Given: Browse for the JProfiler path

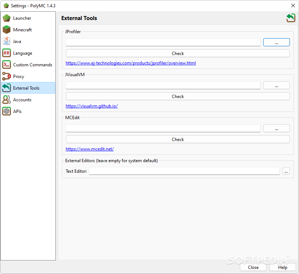Looking at the screenshot, I should 276,42.
